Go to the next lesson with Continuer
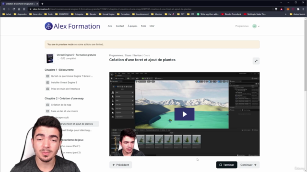Viewport: 307px width, 172px height. pos(248,165)
